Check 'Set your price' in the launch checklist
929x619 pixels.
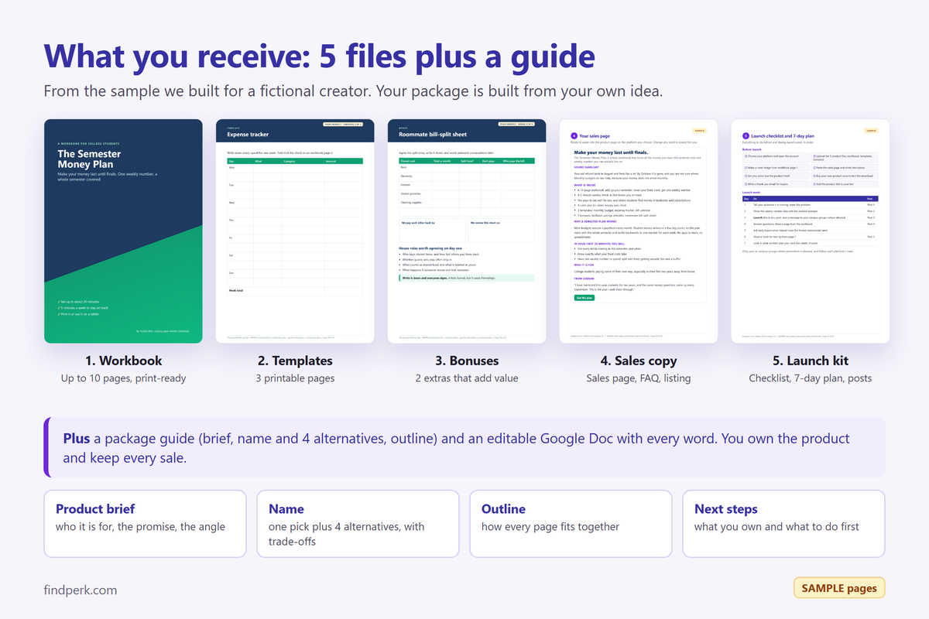[x=776, y=176]
